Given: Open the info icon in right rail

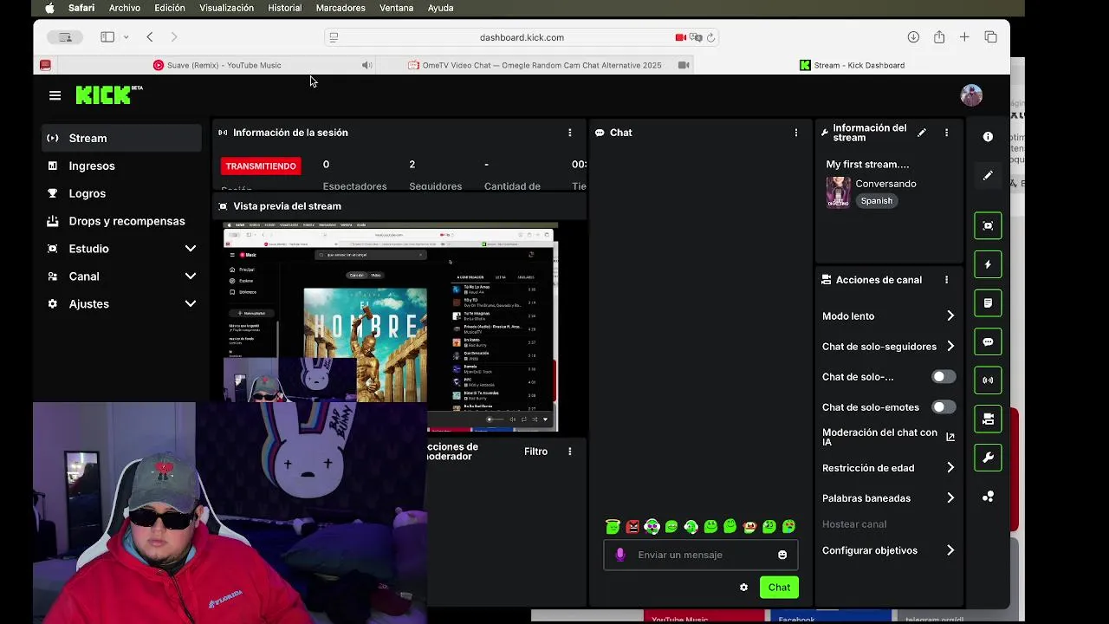Looking at the screenshot, I should click(988, 137).
